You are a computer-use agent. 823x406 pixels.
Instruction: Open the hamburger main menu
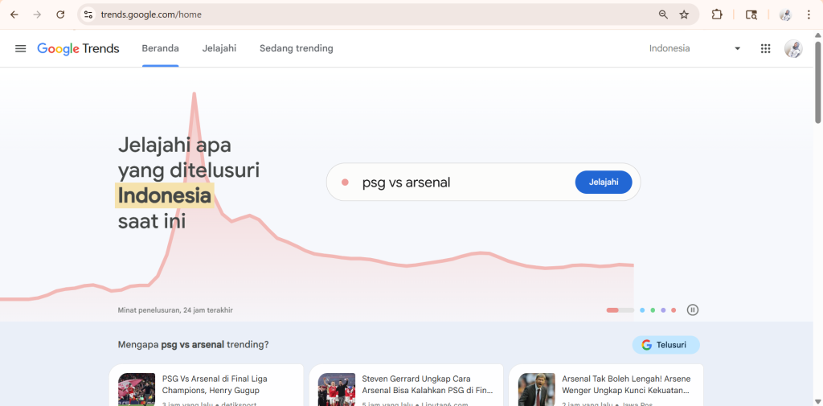[x=20, y=48]
